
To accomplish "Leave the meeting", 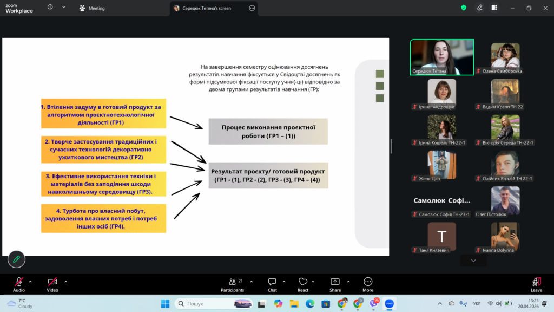I will coord(536,283).
